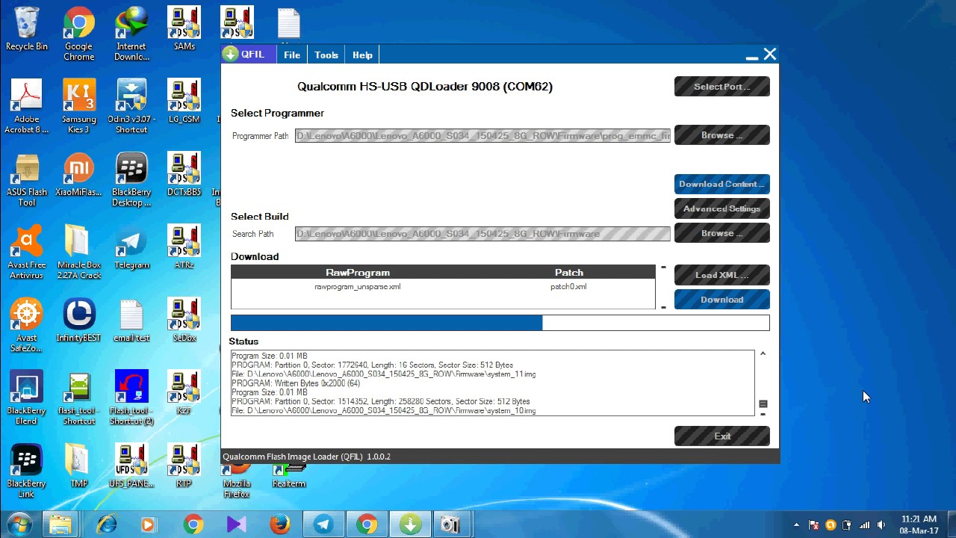The height and width of the screenshot is (538, 956).
Task: Open the email test file
Action: pos(131,321)
